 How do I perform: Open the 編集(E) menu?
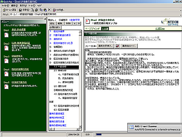click(14, 6)
